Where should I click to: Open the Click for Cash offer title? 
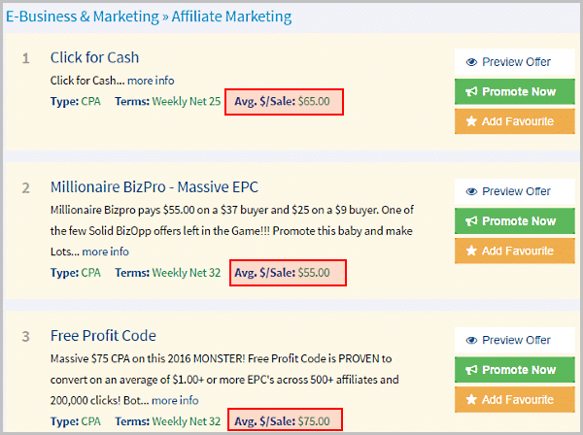[x=94, y=57]
